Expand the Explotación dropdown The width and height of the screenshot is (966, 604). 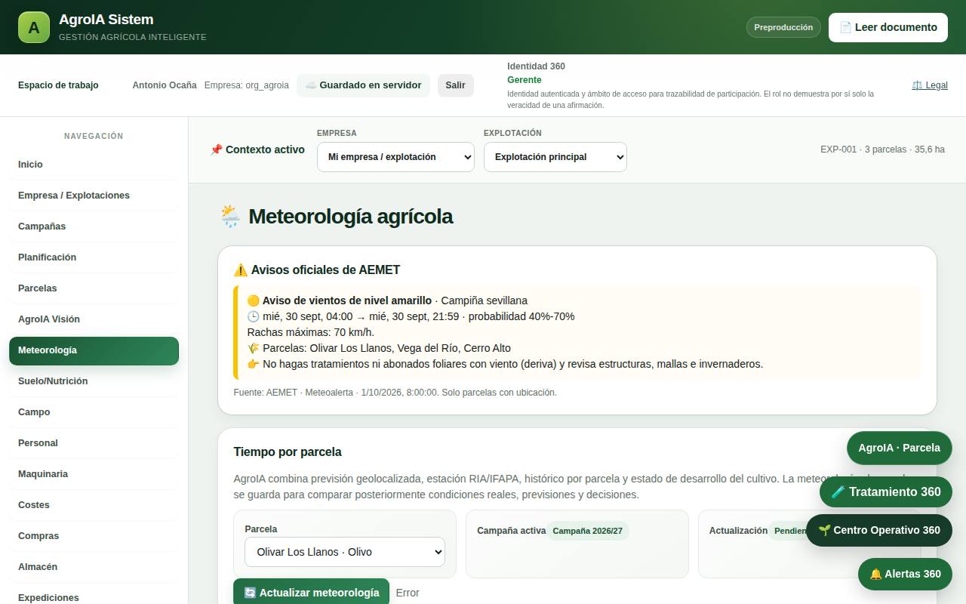[x=555, y=157]
